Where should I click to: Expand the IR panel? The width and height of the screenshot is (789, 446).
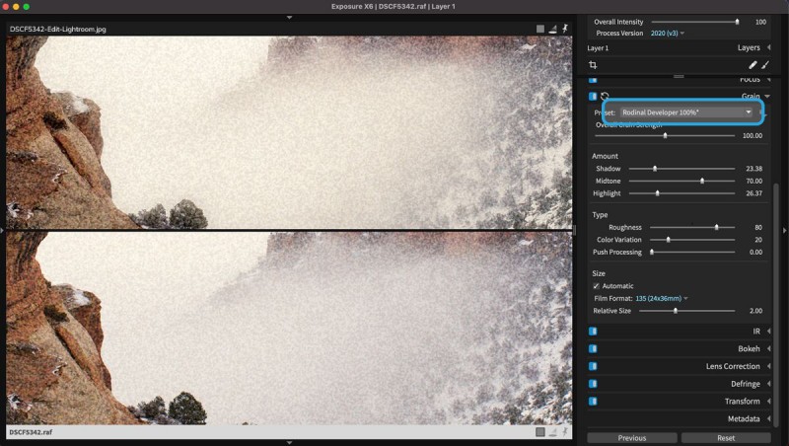point(769,332)
